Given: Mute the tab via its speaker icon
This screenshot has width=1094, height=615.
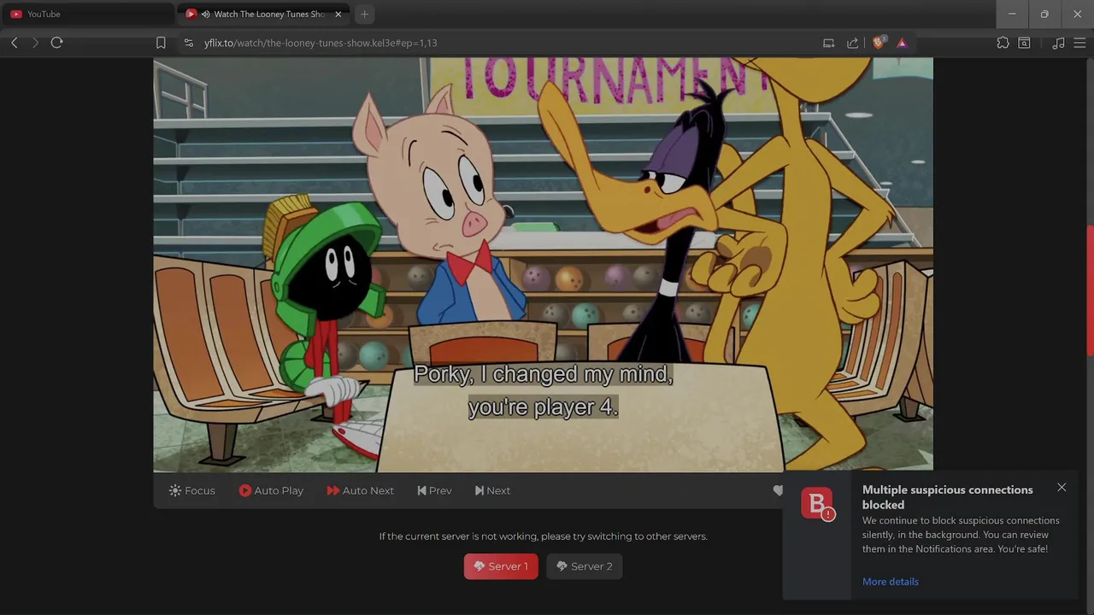Looking at the screenshot, I should point(206,14).
